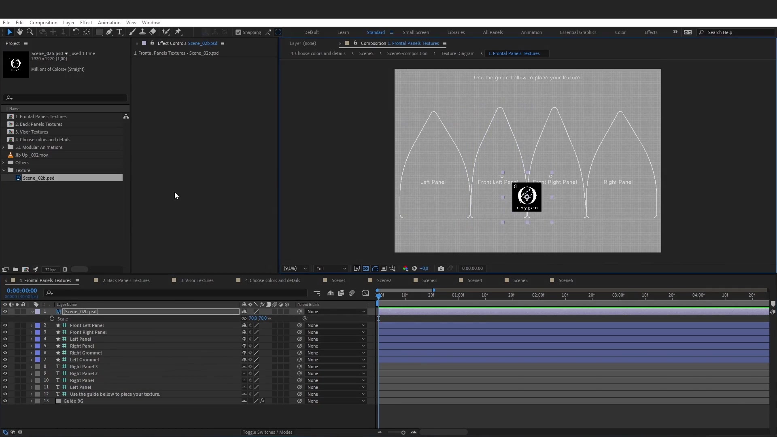This screenshot has height=437, width=777.
Task: Enable Snapping checkbox in the toolbar
Action: coord(239,32)
